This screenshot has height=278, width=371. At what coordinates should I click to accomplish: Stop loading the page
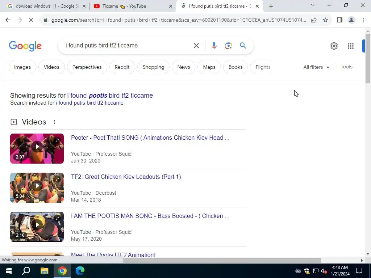31,20
